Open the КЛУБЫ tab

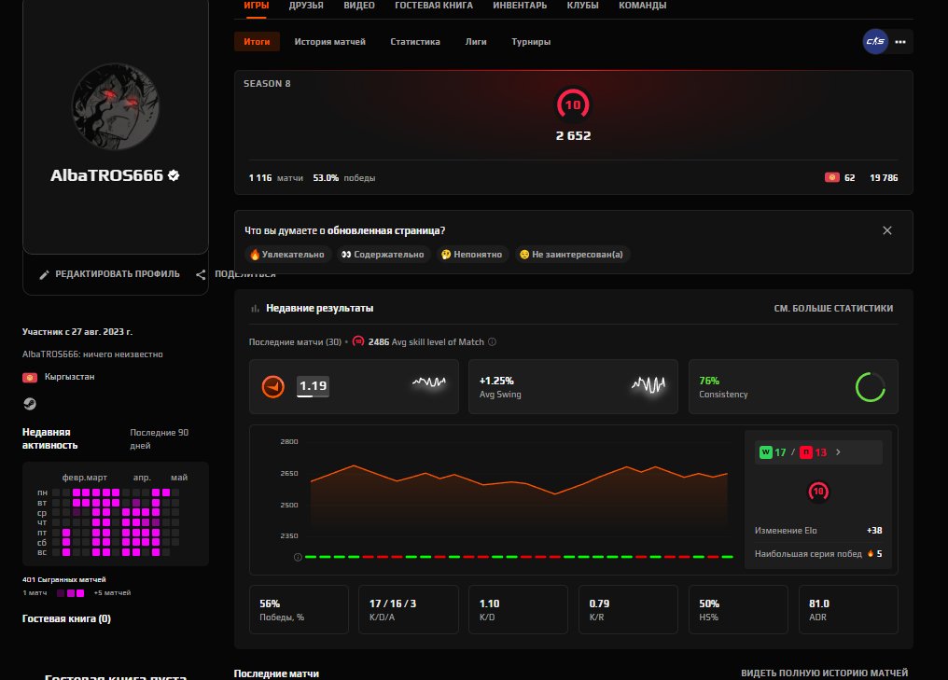coord(583,6)
